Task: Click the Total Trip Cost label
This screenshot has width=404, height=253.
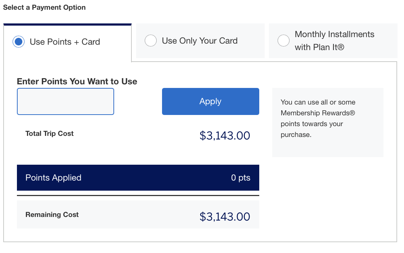Action: (x=49, y=133)
